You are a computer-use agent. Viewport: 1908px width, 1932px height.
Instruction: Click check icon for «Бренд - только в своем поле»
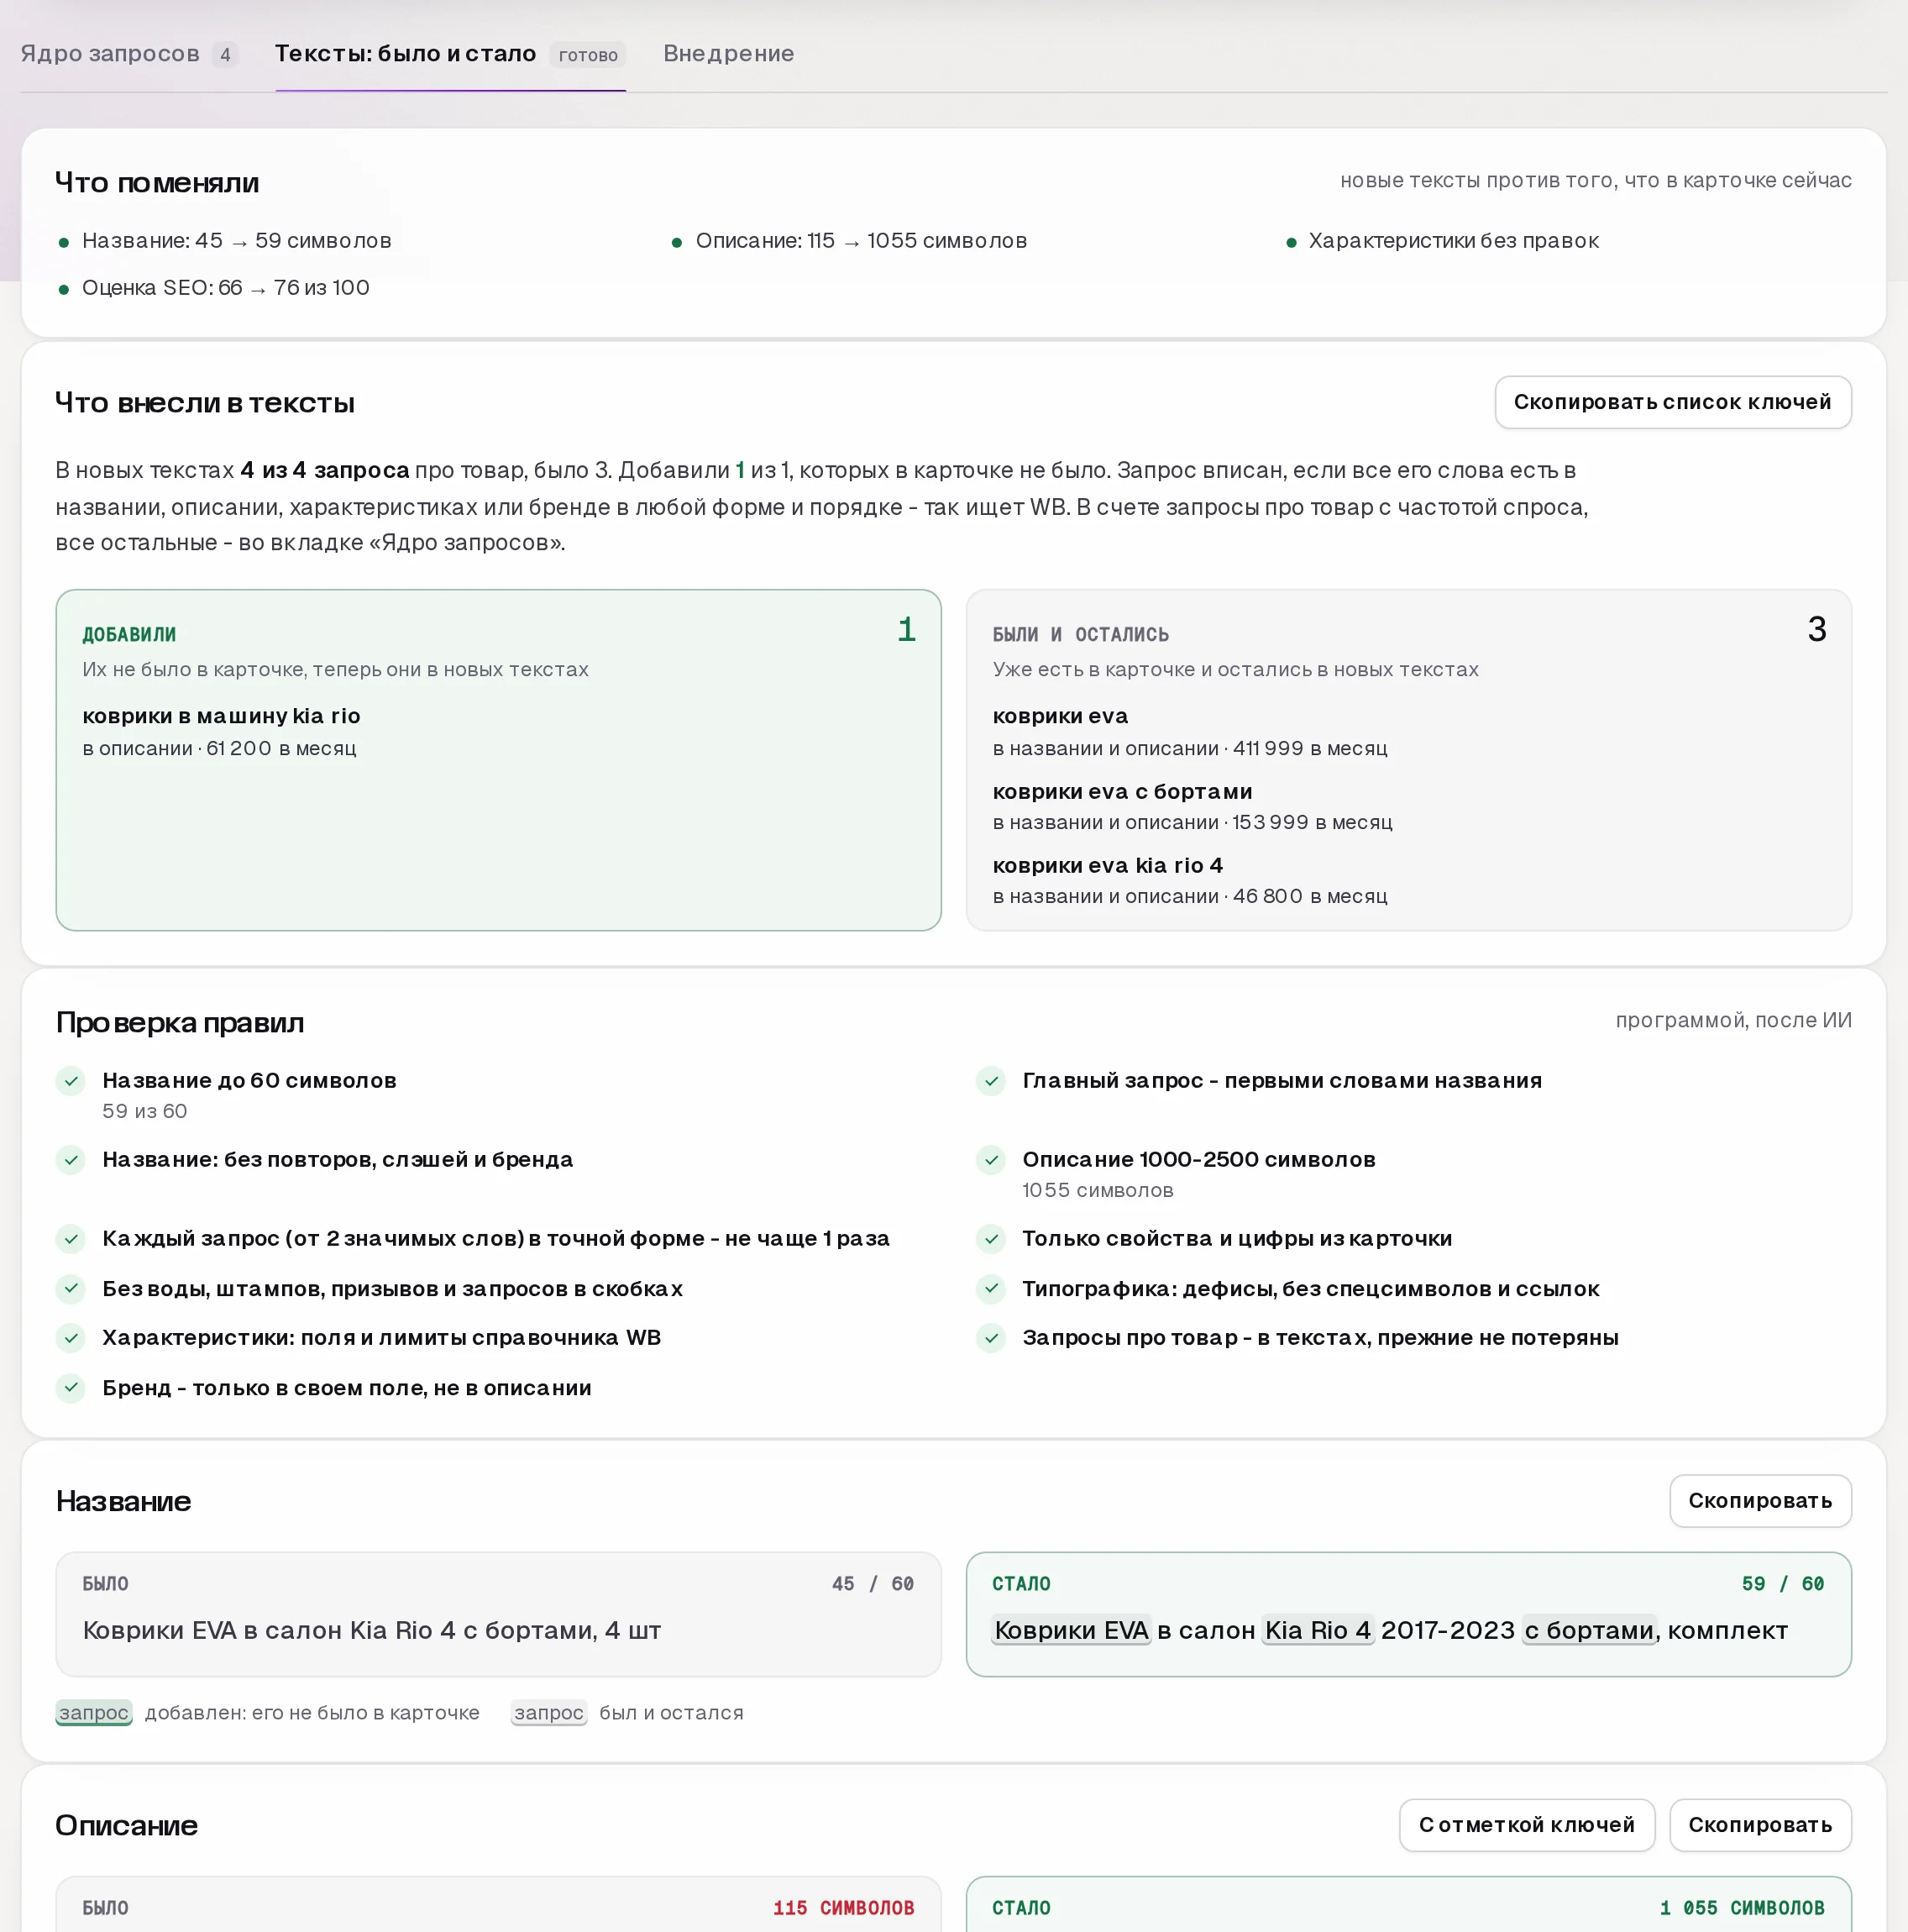click(x=71, y=1387)
